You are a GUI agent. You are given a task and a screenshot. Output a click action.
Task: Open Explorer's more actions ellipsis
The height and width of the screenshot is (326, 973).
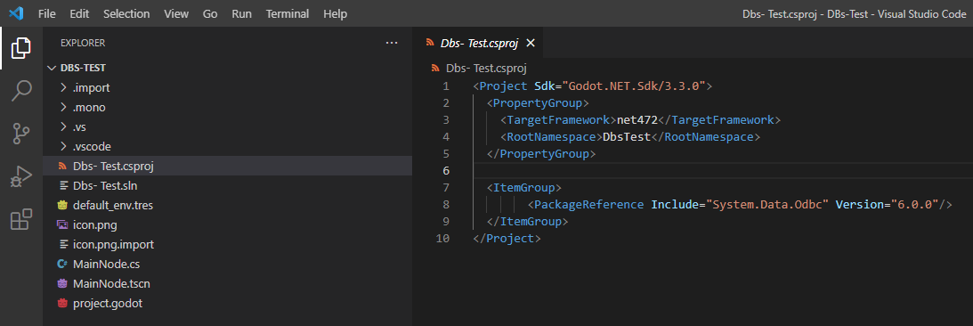tap(391, 43)
